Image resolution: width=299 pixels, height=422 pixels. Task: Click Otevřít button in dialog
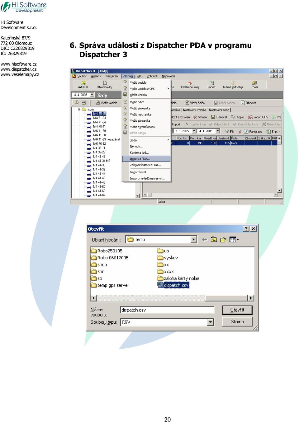237,310
